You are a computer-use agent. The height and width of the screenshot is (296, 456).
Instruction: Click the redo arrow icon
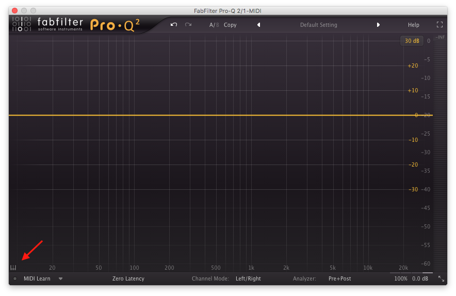pos(188,25)
